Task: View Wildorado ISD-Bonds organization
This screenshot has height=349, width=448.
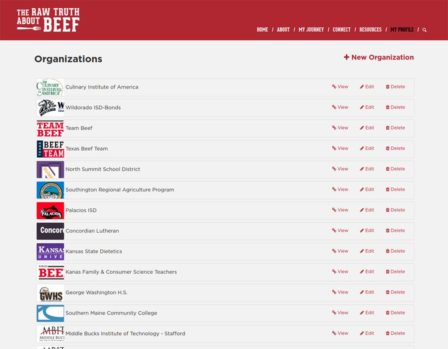Action: tap(340, 107)
